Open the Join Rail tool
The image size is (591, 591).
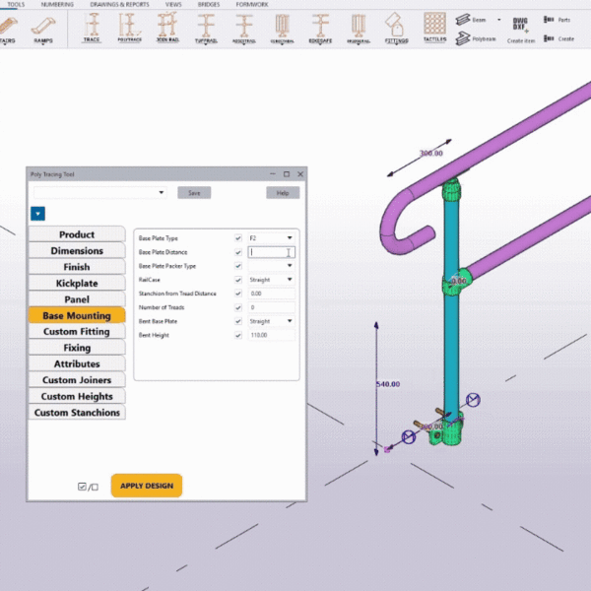(x=167, y=28)
